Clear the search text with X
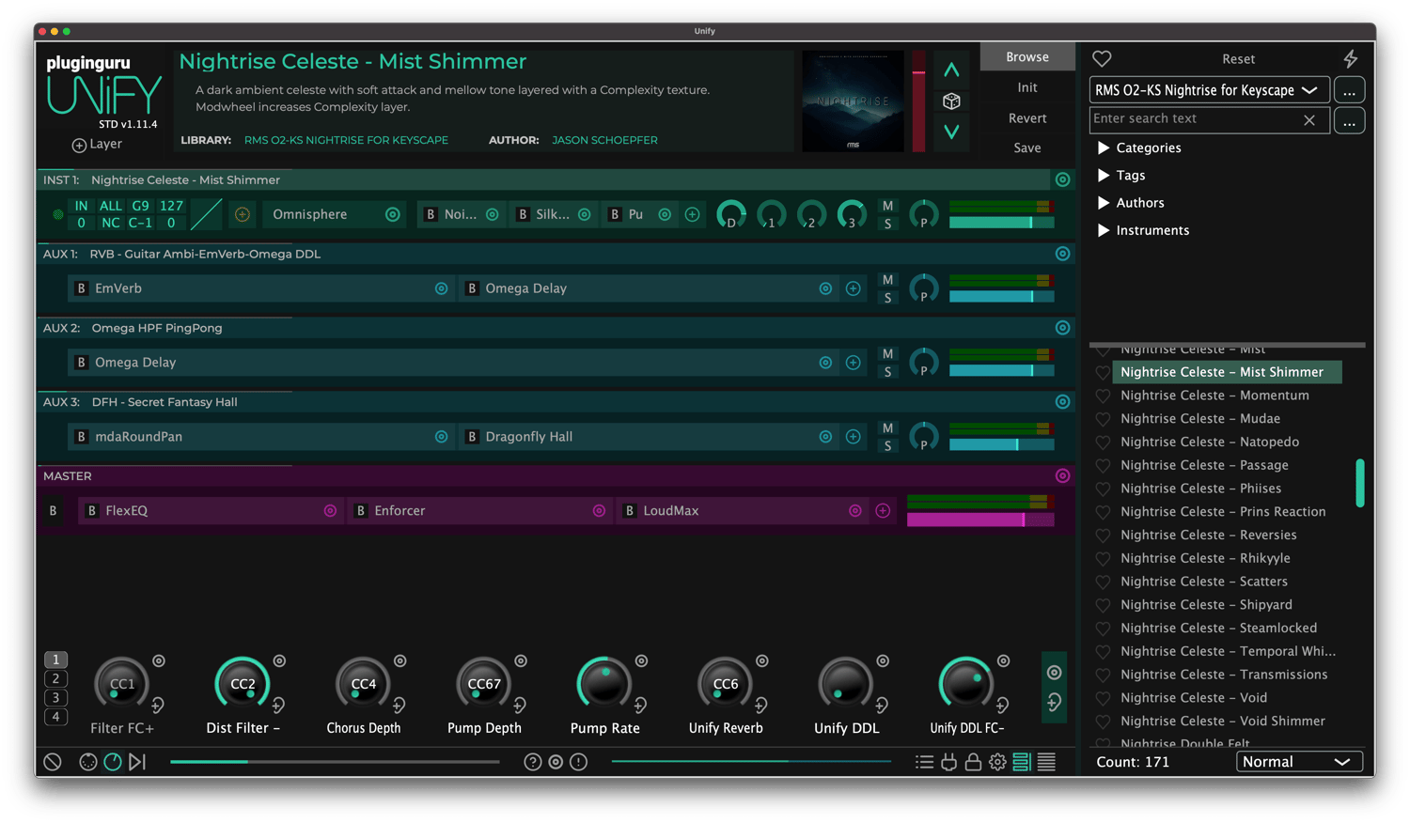This screenshot has width=1410, height=823. [x=1309, y=120]
